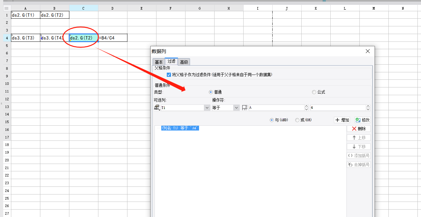Select the 公式 type radio button

[314, 92]
